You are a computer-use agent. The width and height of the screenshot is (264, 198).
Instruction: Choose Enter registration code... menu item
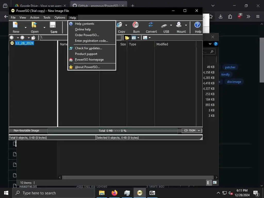click(92, 41)
